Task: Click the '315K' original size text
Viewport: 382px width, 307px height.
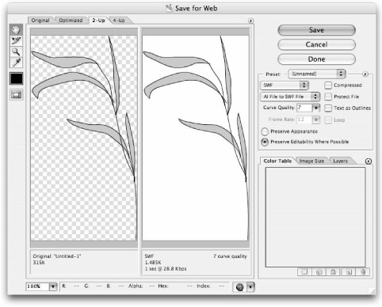Action: click(x=39, y=263)
